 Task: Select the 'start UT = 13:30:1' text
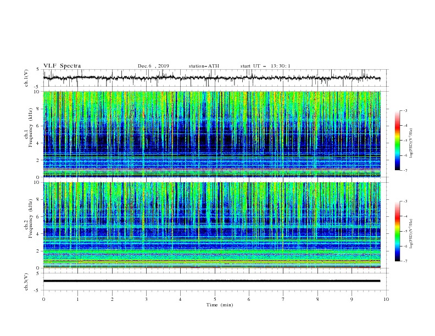click(265, 66)
